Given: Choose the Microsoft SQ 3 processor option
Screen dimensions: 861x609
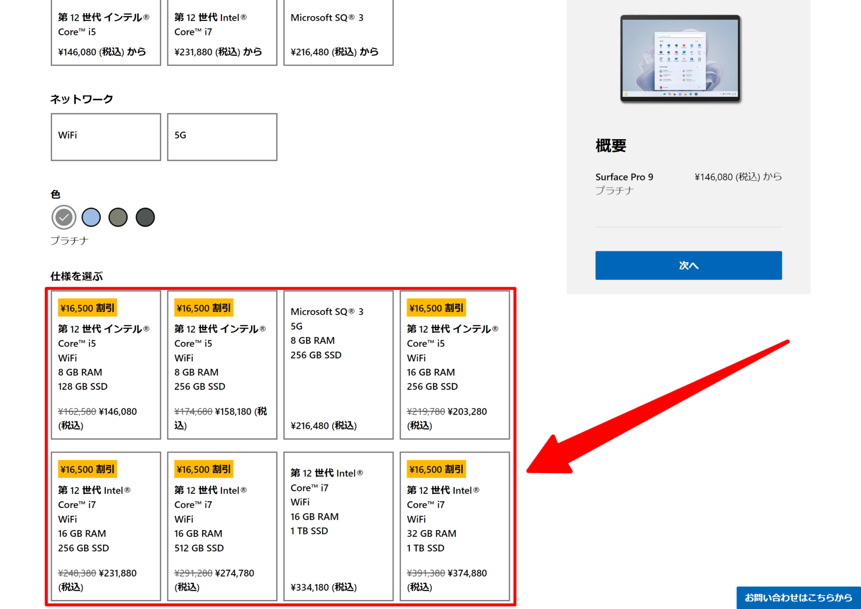Looking at the screenshot, I should pos(339,33).
